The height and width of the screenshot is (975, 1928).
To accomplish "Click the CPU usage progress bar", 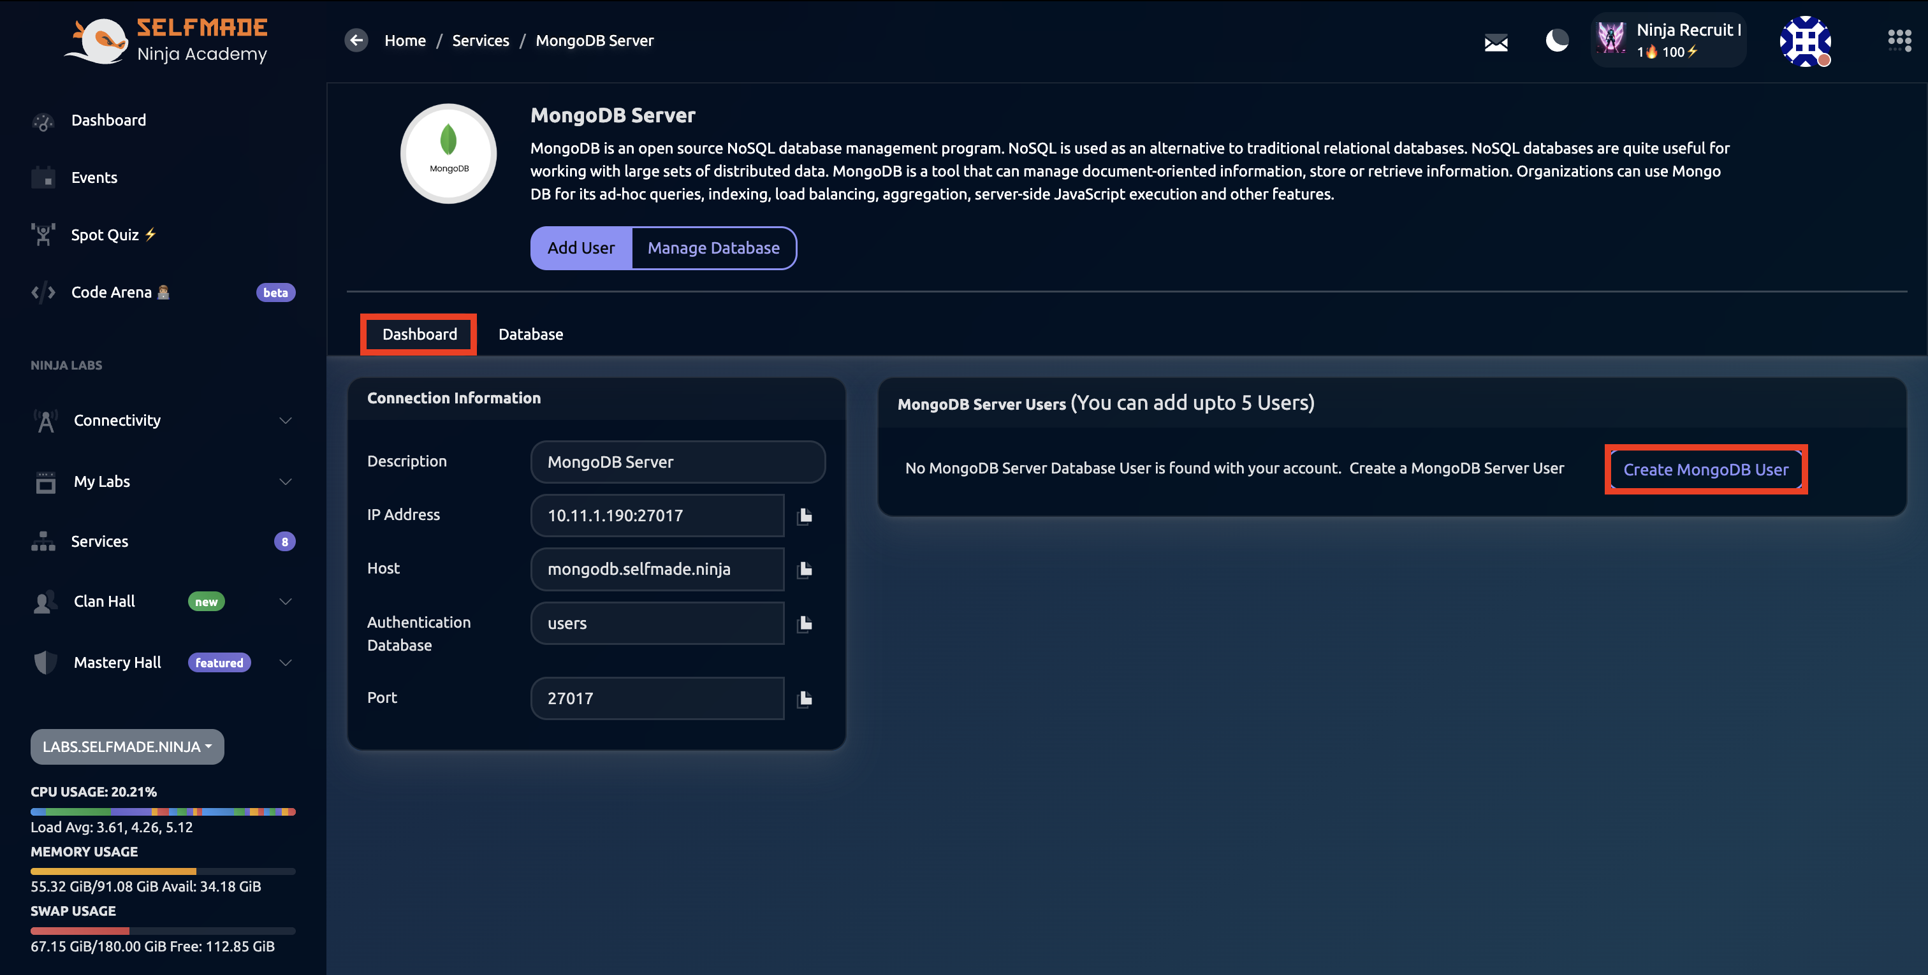I will [x=163, y=812].
